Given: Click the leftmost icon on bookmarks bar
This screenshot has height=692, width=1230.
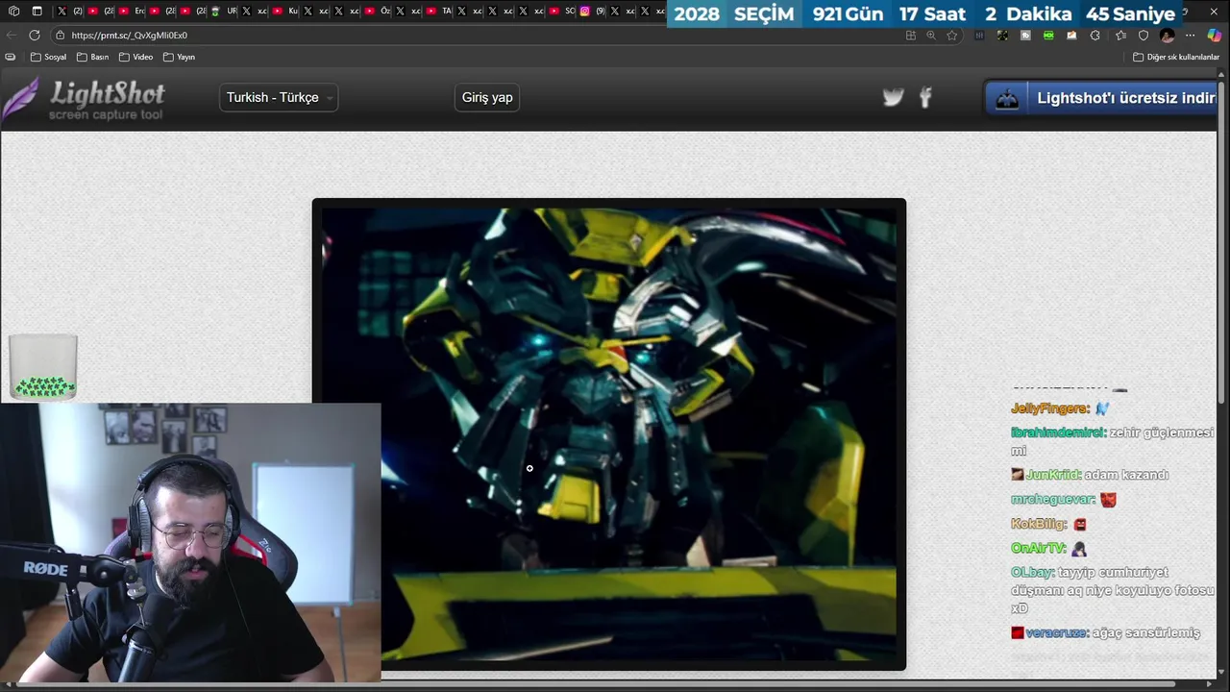Looking at the screenshot, I should click(11, 57).
